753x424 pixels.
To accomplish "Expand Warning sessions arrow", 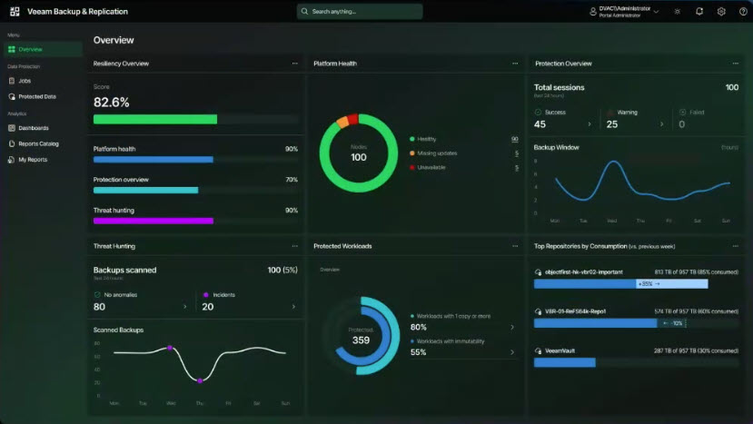I will coord(662,123).
